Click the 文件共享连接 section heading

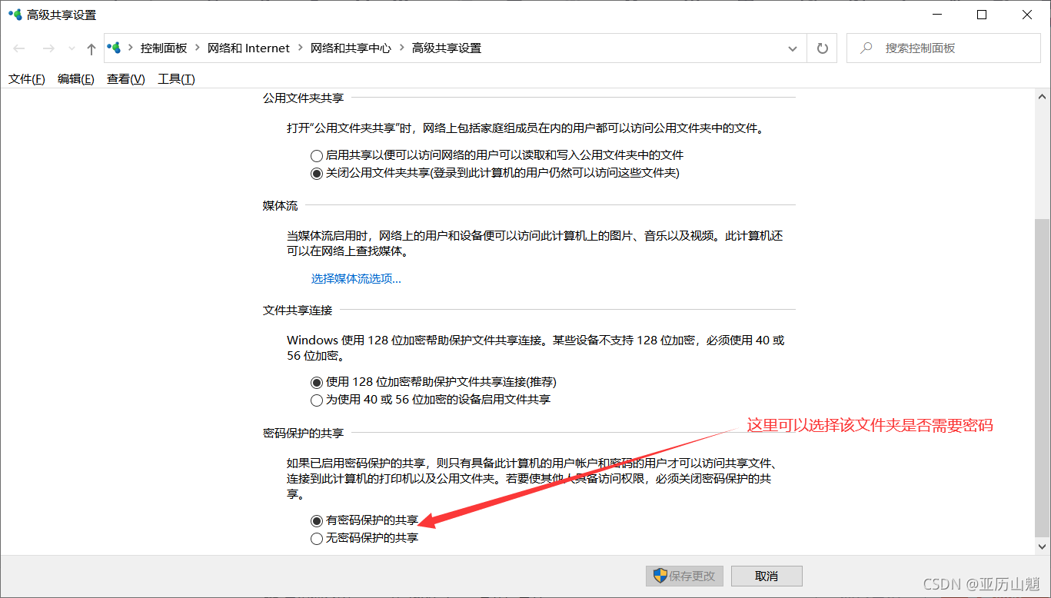coord(298,311)
